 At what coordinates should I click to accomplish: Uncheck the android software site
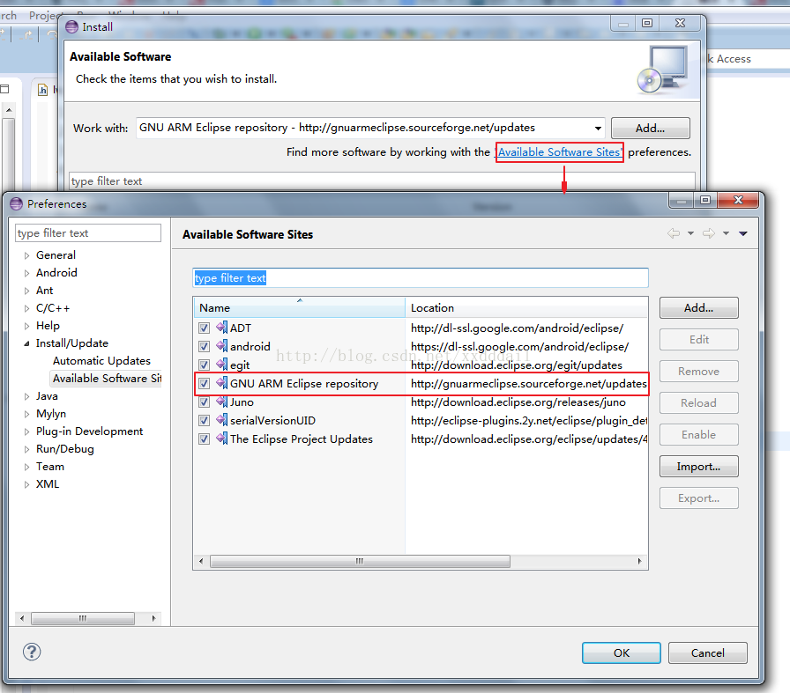(204, 347)
